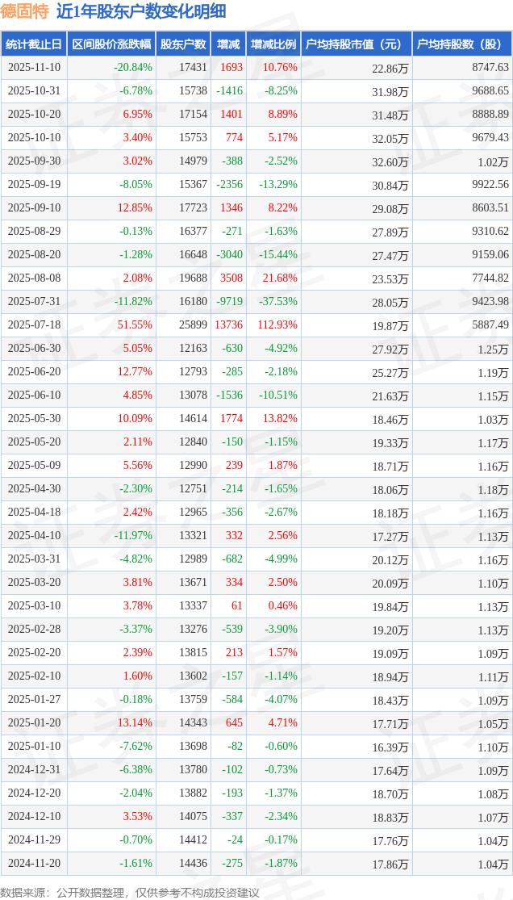Click the 2025-04-10 date cell
The width and height of the screenshot is (513, 900).
click(35, 536)
